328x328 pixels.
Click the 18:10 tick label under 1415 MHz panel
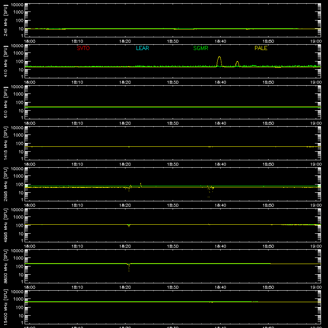[x=77, y=164]
